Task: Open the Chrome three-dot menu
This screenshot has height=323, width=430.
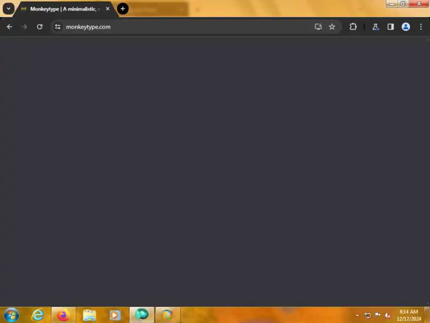Action: [421, 26]
